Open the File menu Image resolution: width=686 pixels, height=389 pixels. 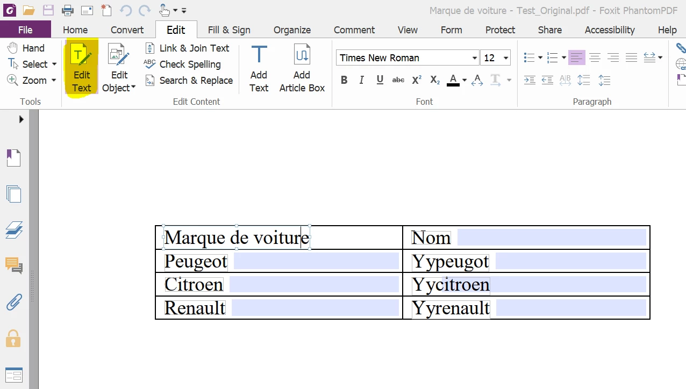(25, 30)
